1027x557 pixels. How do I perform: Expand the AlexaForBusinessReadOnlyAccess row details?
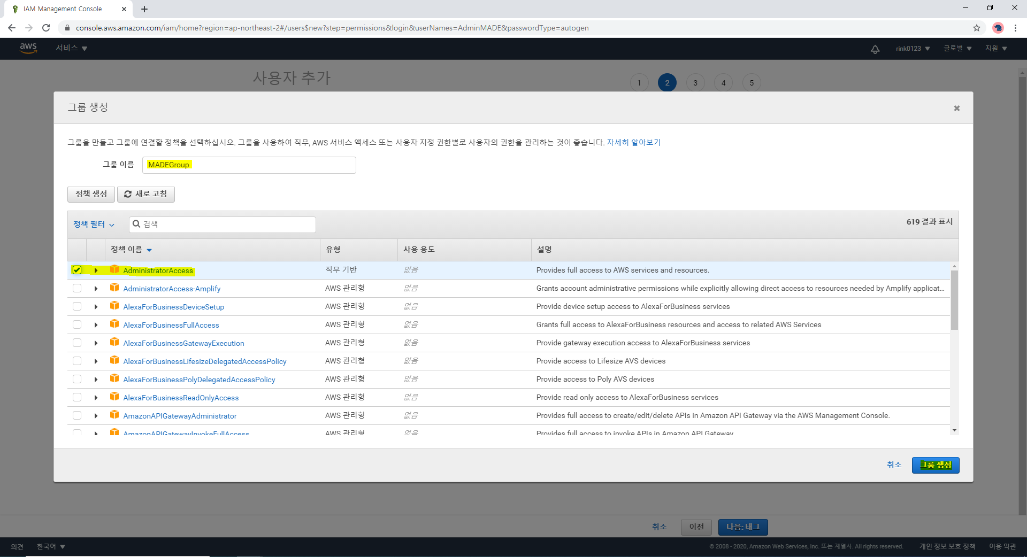click(96, 398)
